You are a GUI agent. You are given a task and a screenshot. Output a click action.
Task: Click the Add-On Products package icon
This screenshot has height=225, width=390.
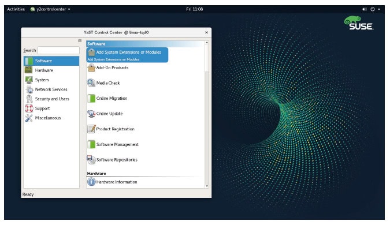(91, 67)
